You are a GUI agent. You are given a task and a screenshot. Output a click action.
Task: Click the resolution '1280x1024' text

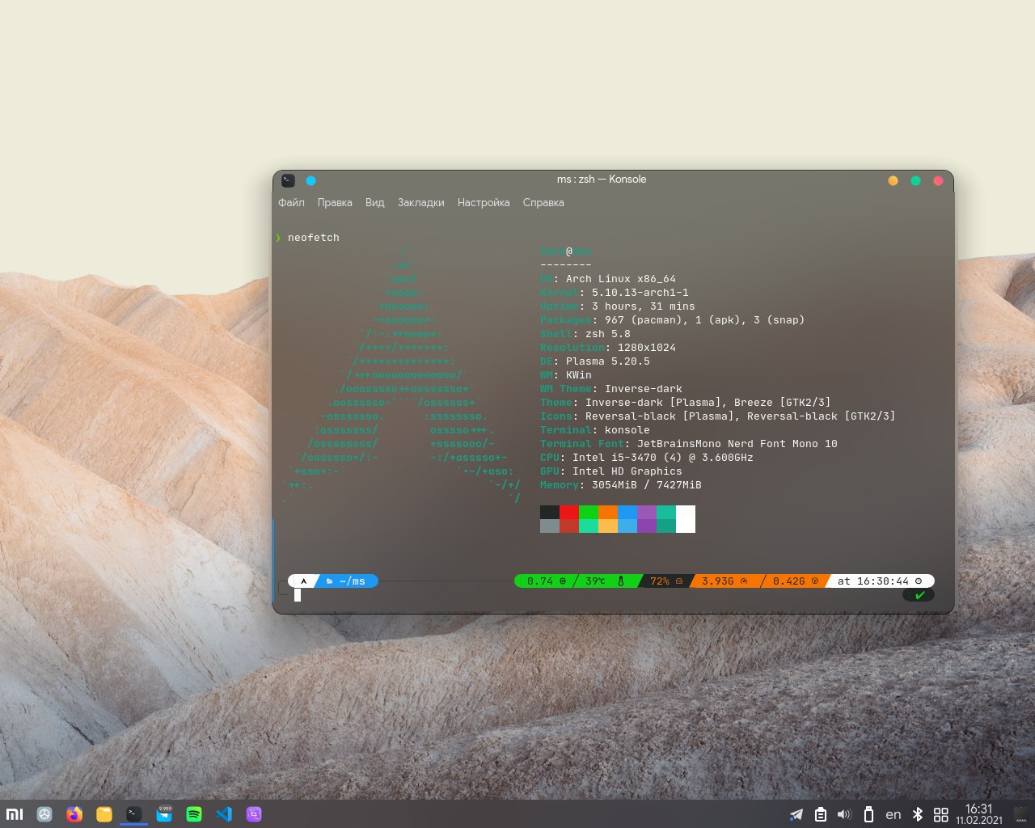pos(647,348)
